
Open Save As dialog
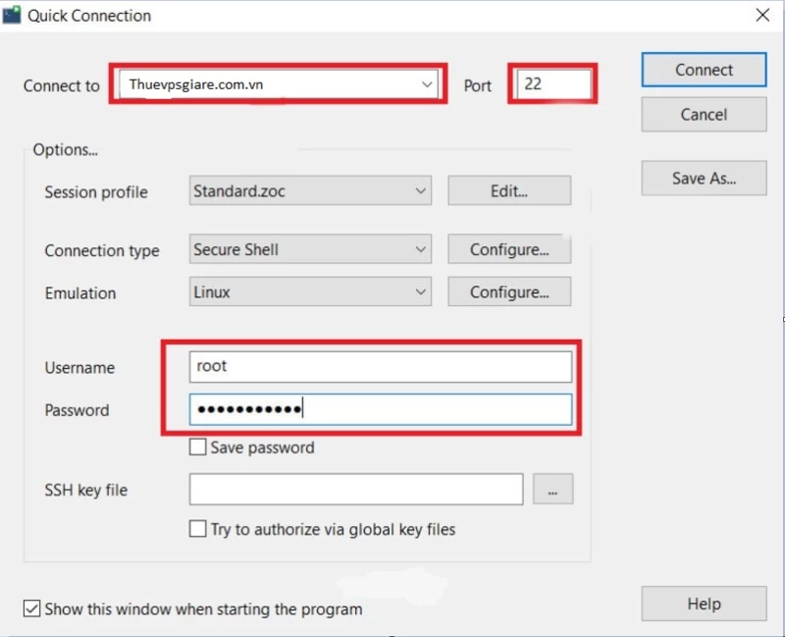pyautogui.click(x=704, y=179)
